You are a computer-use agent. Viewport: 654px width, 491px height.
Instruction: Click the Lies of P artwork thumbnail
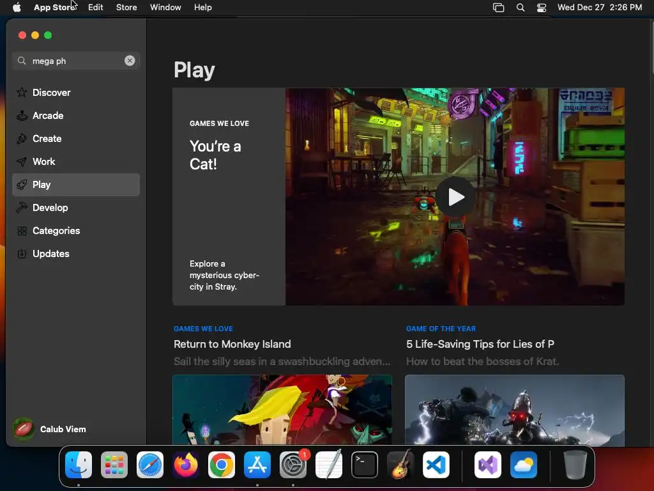click(515, 410)
